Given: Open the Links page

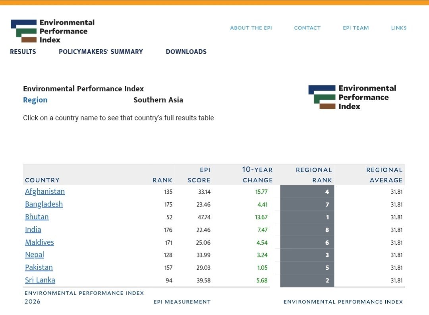Looking at the screenshot, I should pos(399,28).
